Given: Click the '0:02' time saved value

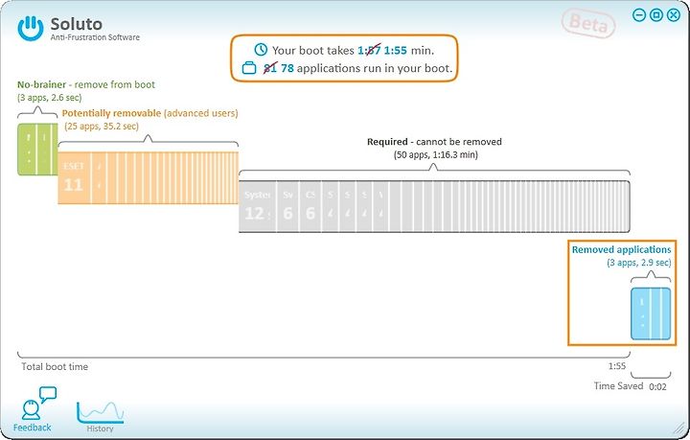Looking at the screenshot, I should 657,386.
